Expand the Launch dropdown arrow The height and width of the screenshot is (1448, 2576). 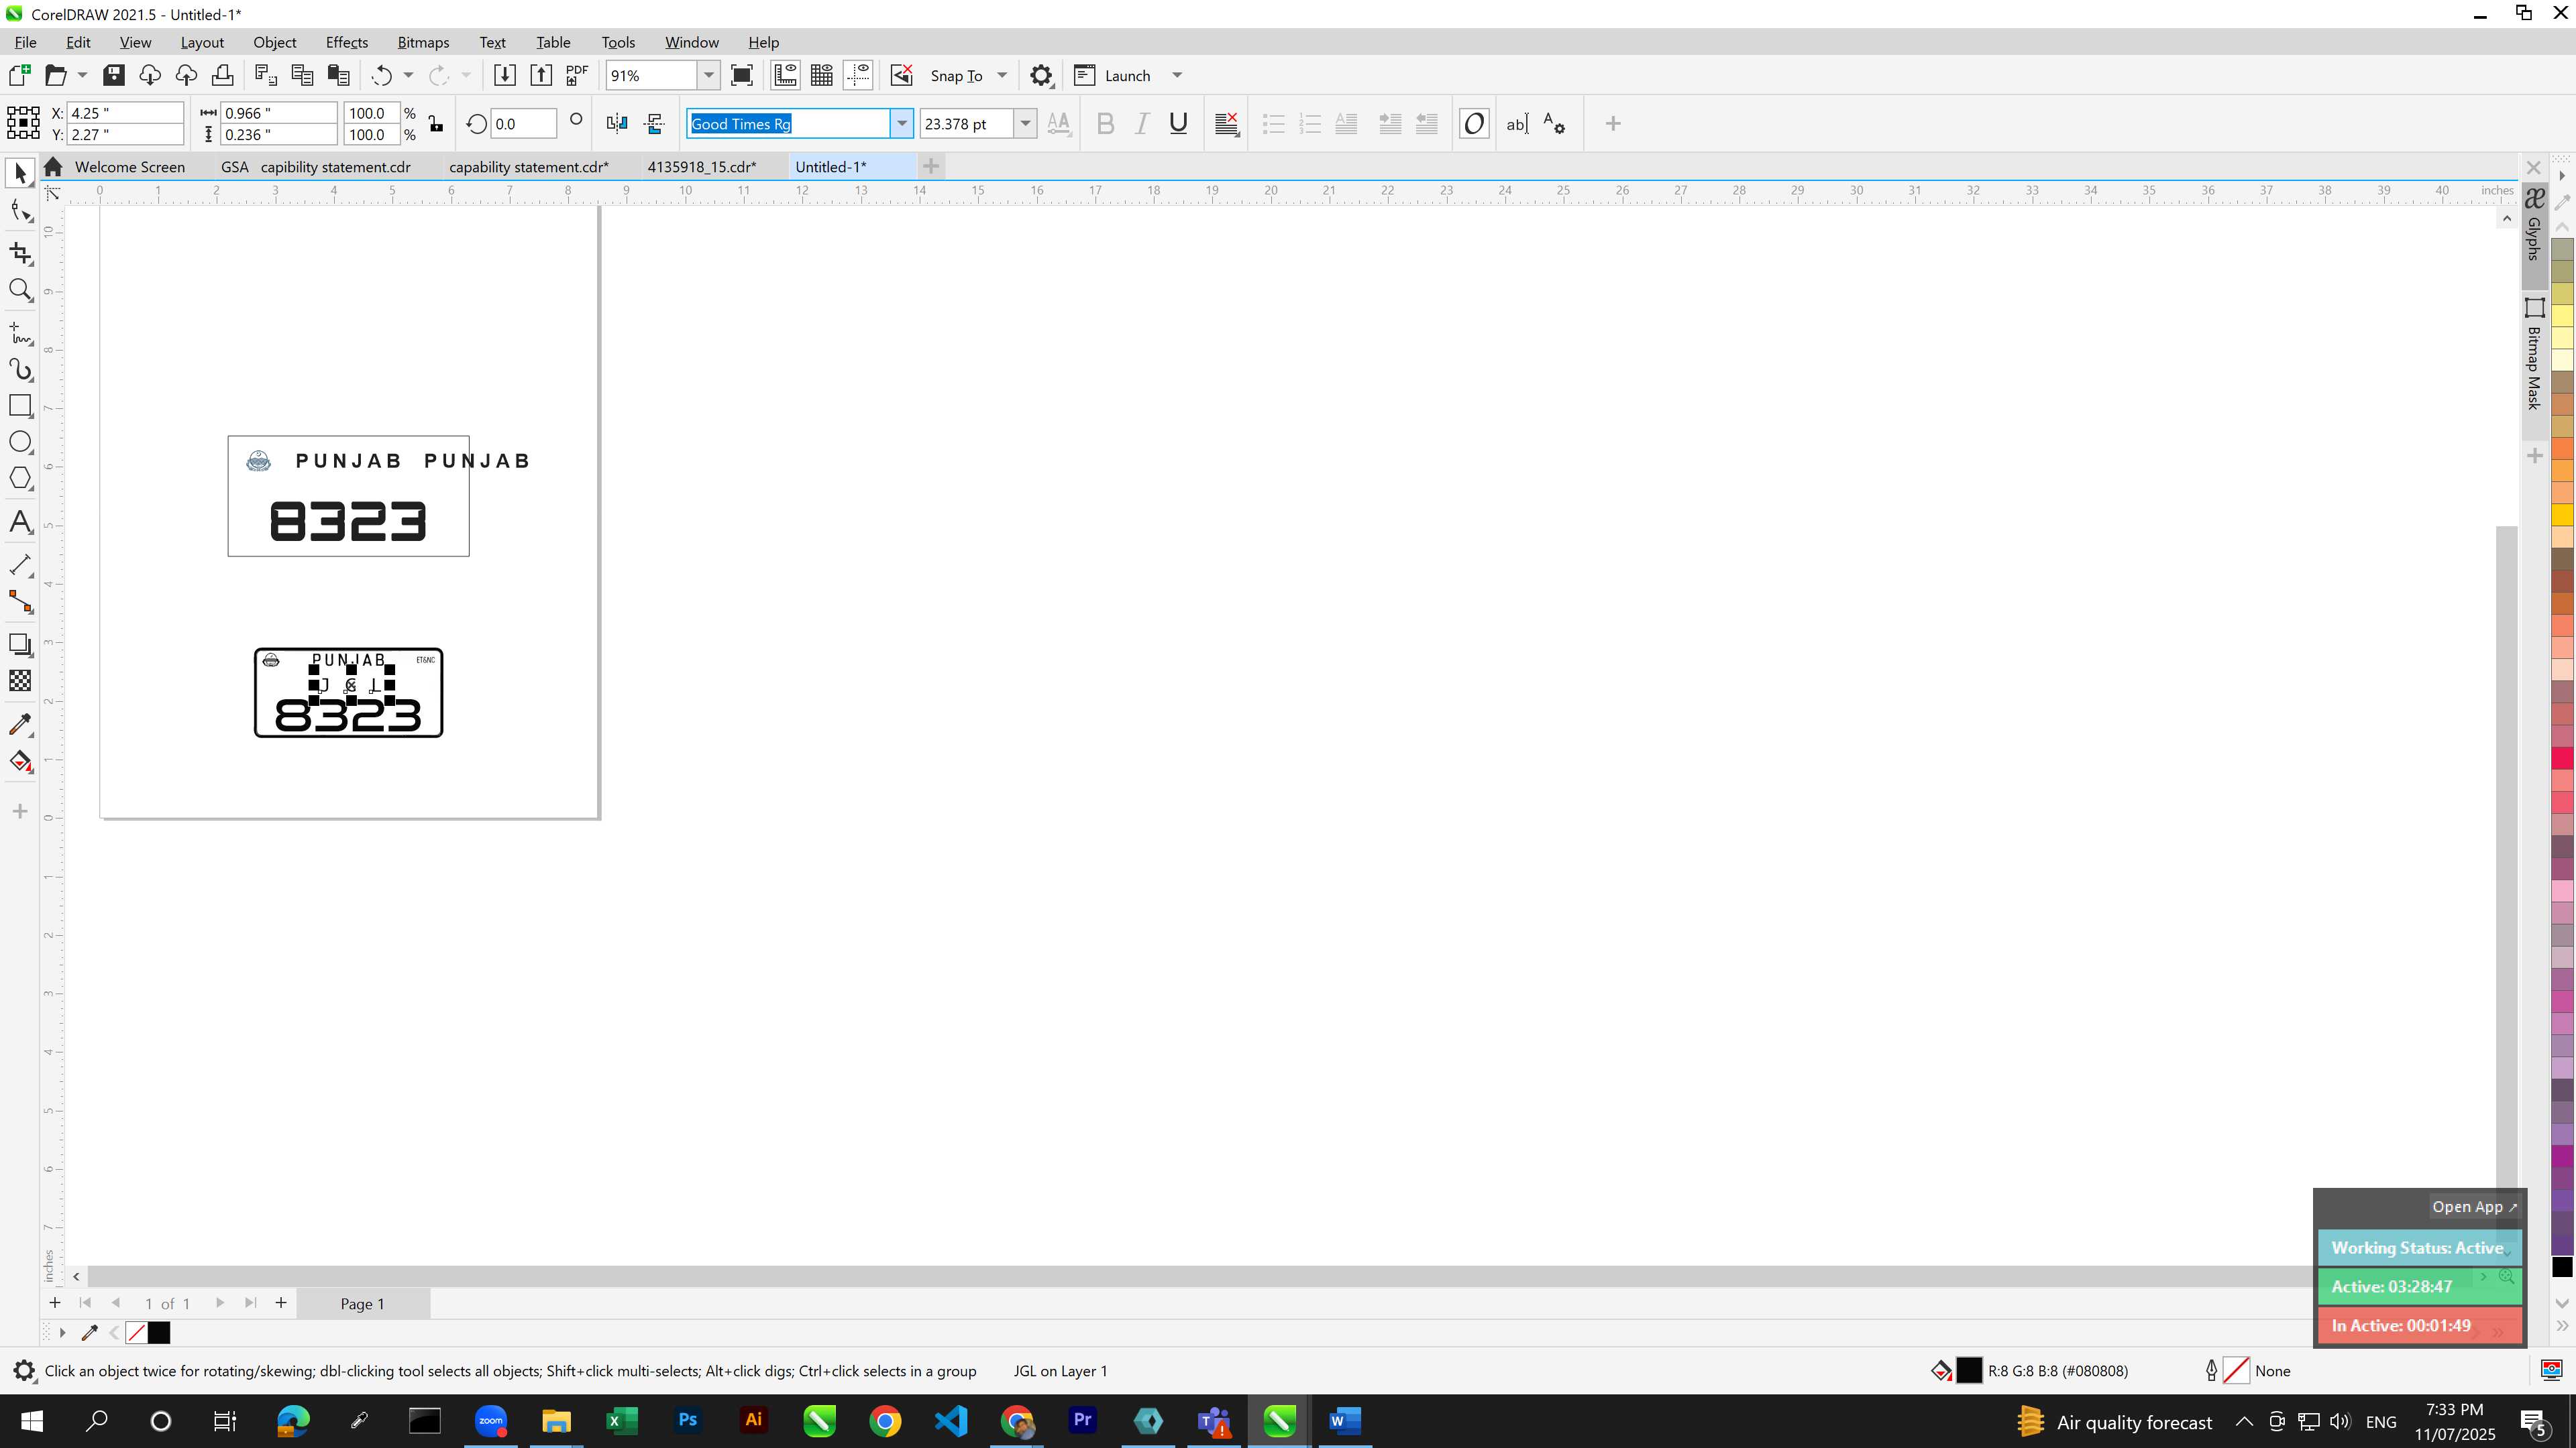[x=1177, y=75]
